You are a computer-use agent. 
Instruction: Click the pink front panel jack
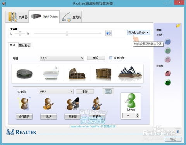tap(168, 73)
